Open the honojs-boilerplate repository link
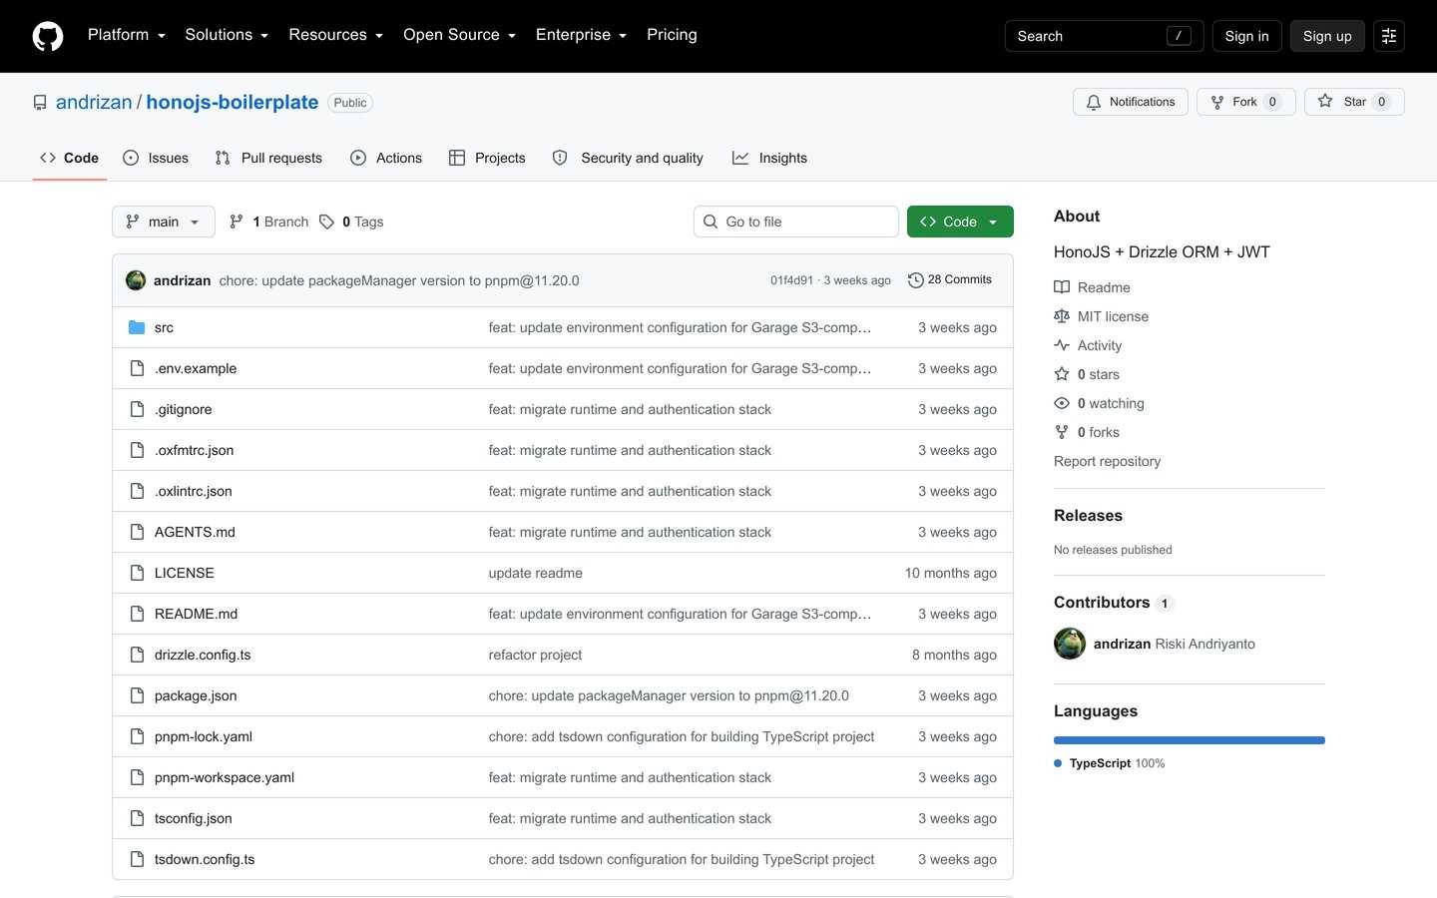 233,102
